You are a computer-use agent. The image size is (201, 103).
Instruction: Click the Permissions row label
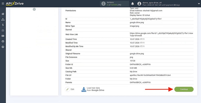pyautogui.click(x=71, y=11)
